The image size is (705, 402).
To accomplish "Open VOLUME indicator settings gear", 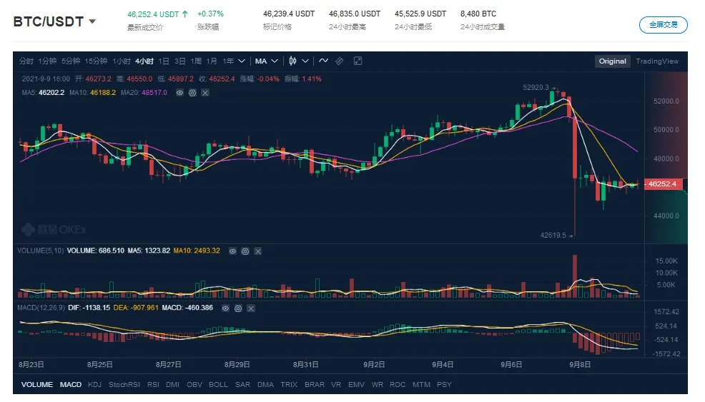I will coord(245,251).
